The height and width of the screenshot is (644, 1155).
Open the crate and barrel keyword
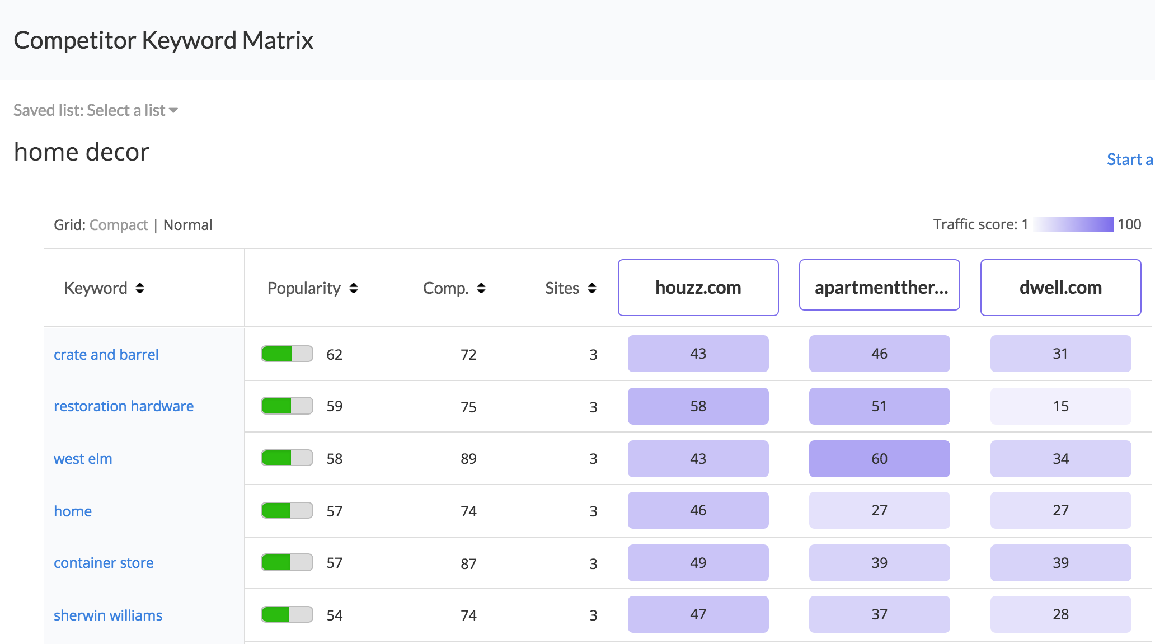[x=106, y=355]
